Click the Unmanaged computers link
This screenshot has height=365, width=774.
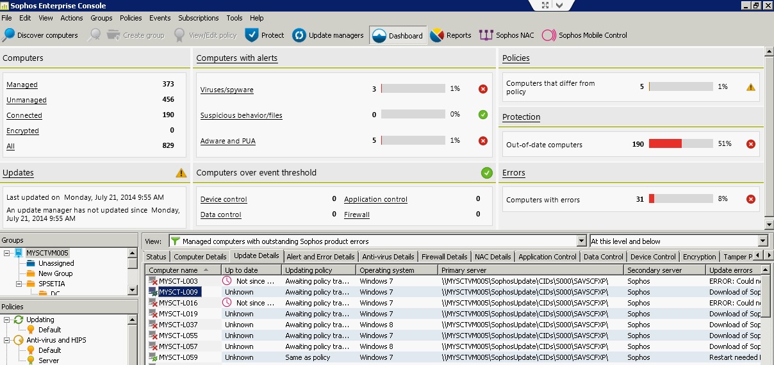[26, 100]
